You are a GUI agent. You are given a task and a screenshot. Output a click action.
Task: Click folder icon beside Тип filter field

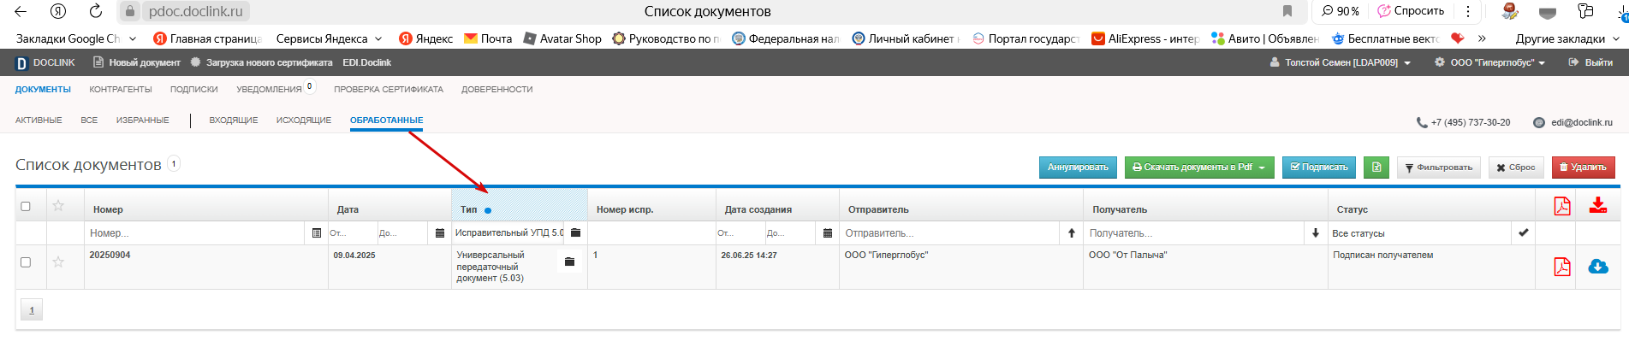[575, 232]
